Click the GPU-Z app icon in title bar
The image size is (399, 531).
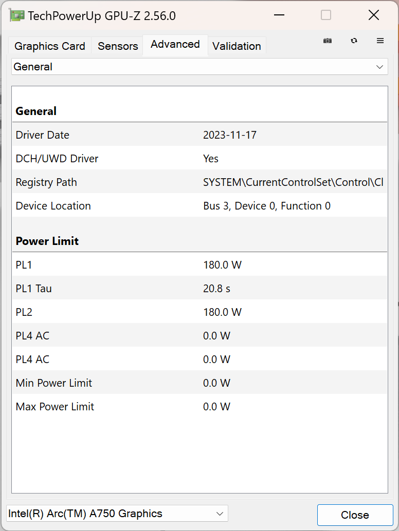coord(17,15)
